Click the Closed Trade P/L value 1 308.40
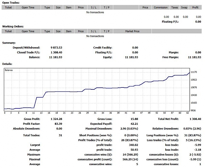 (56, 52)
